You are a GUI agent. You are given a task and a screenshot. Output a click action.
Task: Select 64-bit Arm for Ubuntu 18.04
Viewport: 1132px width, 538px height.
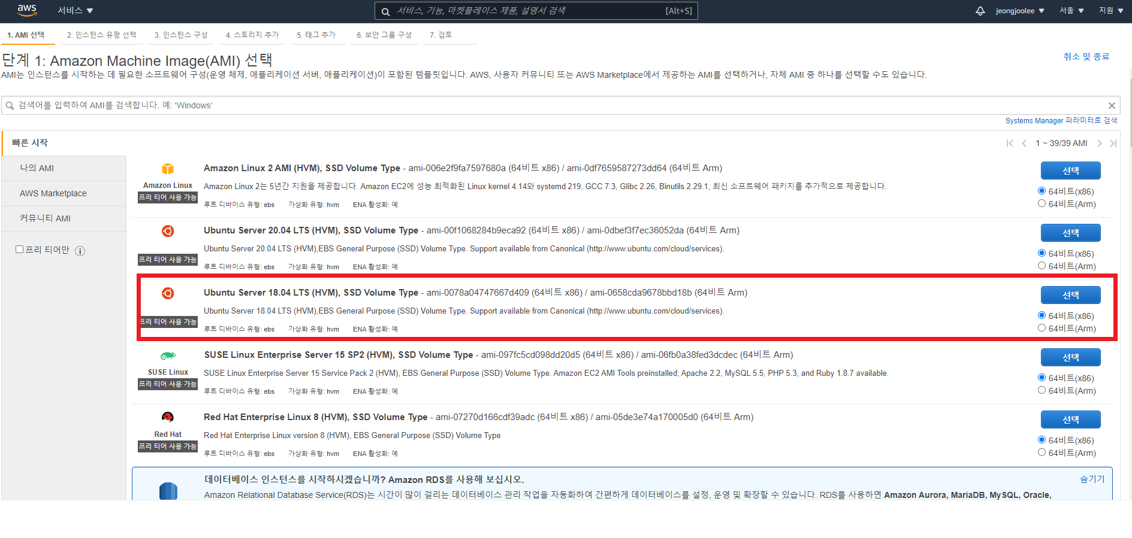coord(1042,328)
